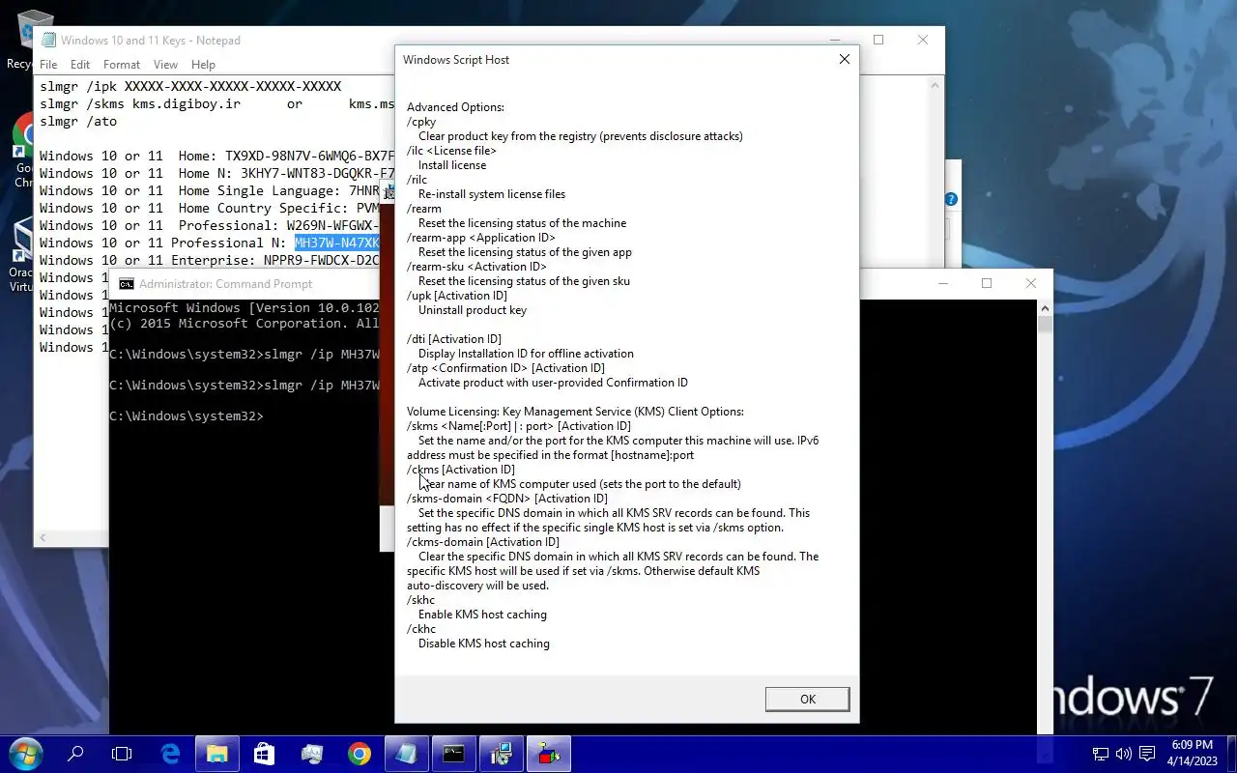1237x773 pixels.
Task: Click 'slmgr /ato' line in Notepad
Action: pos(78,121)
